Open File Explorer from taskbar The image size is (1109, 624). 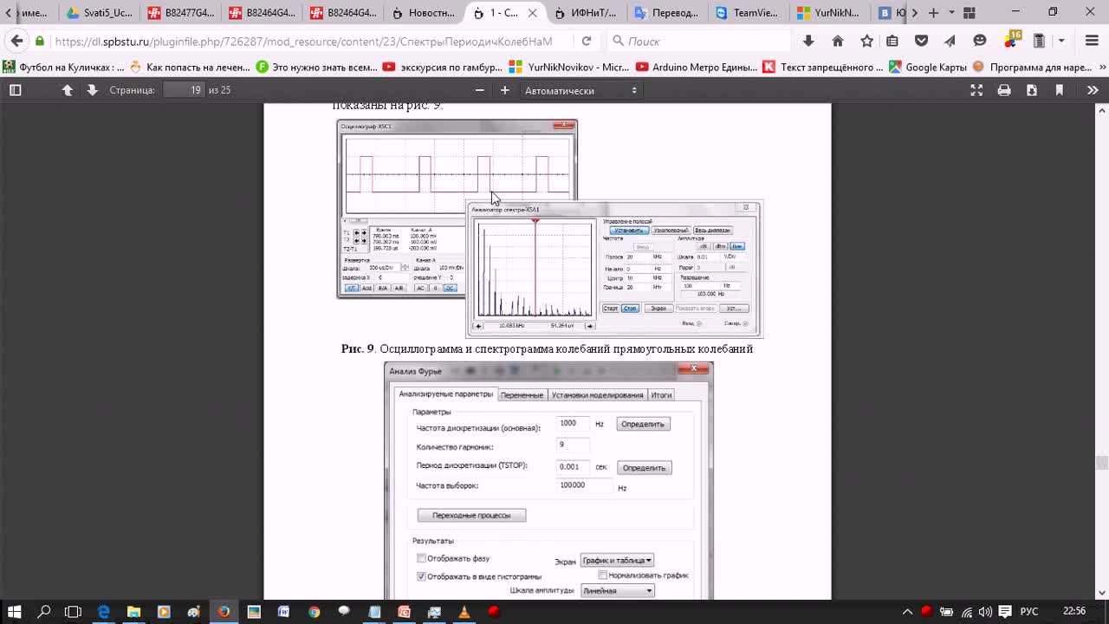pyautogui.click(x=133, y=612)
